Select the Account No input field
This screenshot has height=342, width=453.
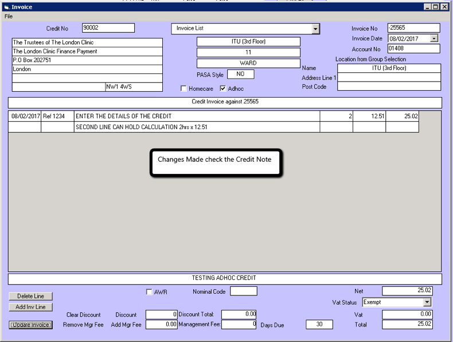click(x=413, y=49)
